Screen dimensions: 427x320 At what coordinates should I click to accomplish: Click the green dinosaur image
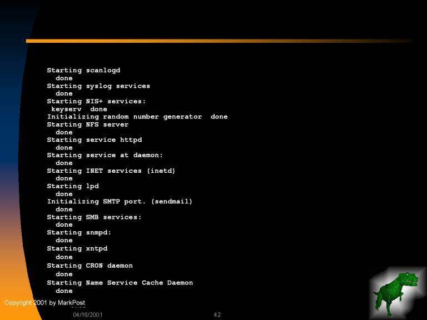[x=396, y=292]
